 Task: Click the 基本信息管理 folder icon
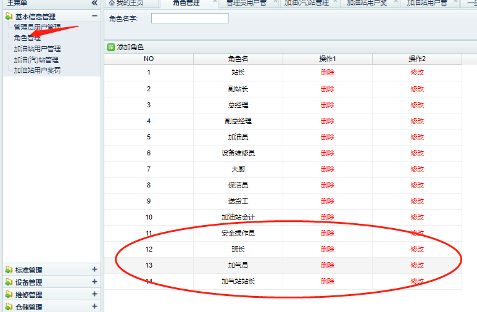pyautogui.click(x=9, y=17)
